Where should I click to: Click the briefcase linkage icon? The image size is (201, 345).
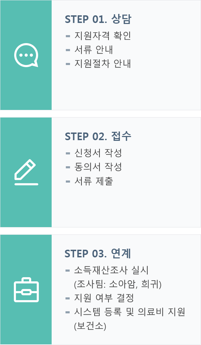click(26, 290)
